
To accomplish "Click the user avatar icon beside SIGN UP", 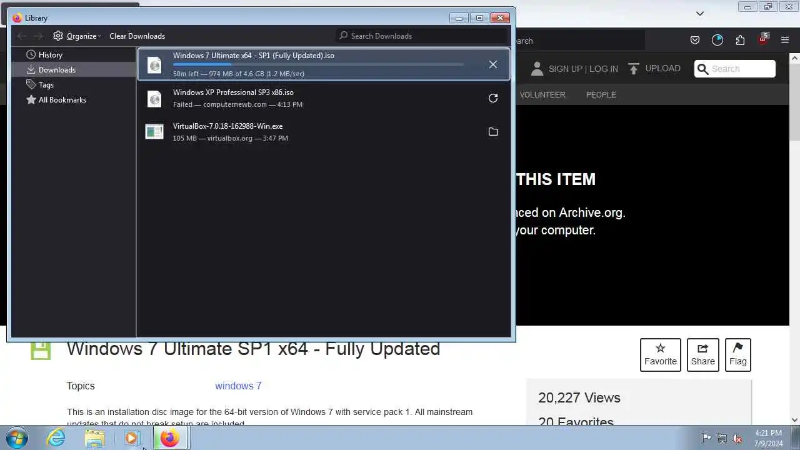I will point(536,69).
